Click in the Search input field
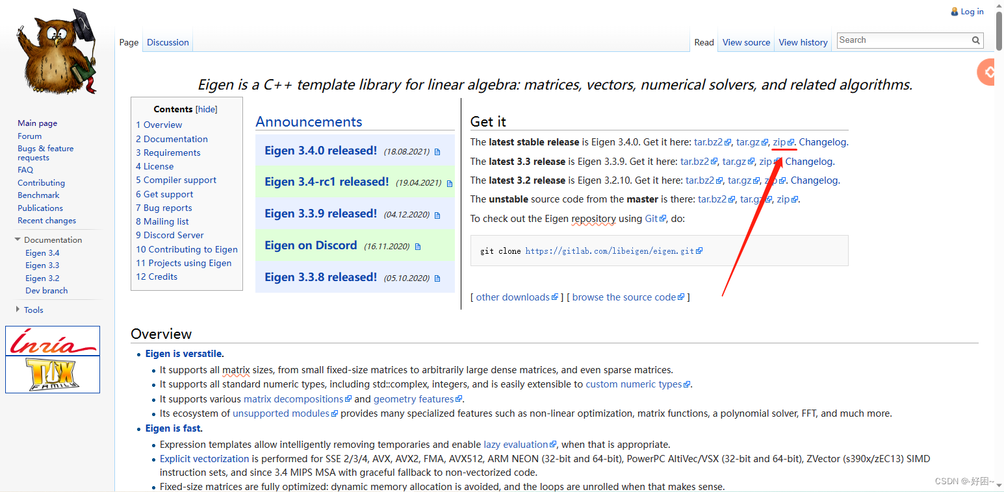This screenshot has width=1004, height=492. [903, 40]
